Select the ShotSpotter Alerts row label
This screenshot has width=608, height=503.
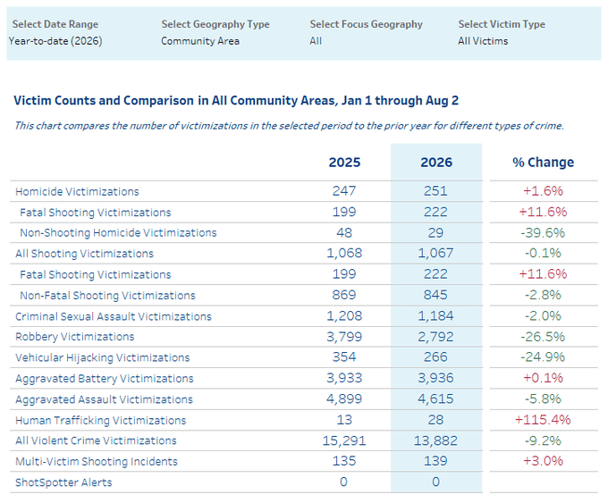(x=63, y=482)
